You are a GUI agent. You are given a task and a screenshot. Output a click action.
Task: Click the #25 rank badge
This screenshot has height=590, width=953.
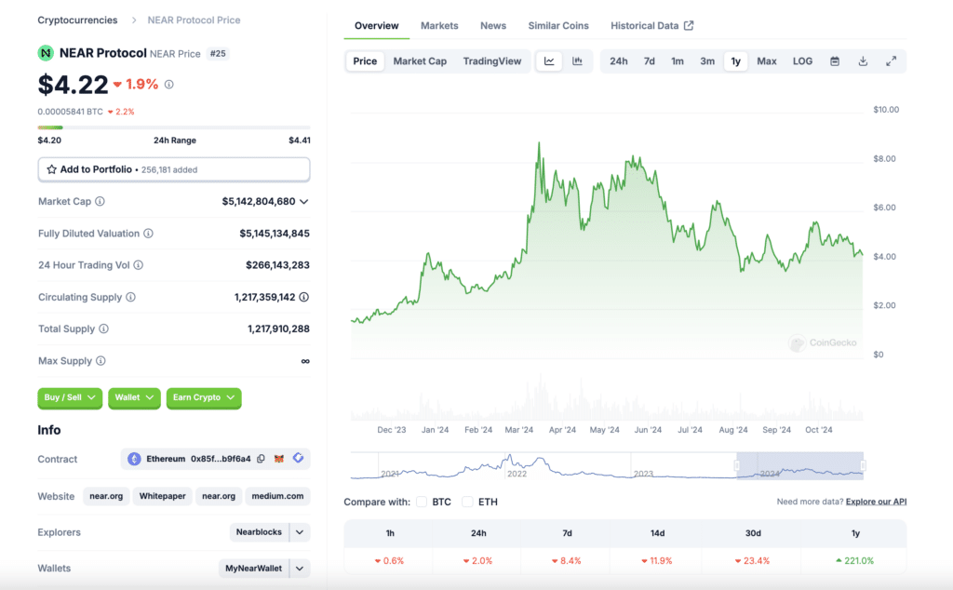(x=218, y=53)
